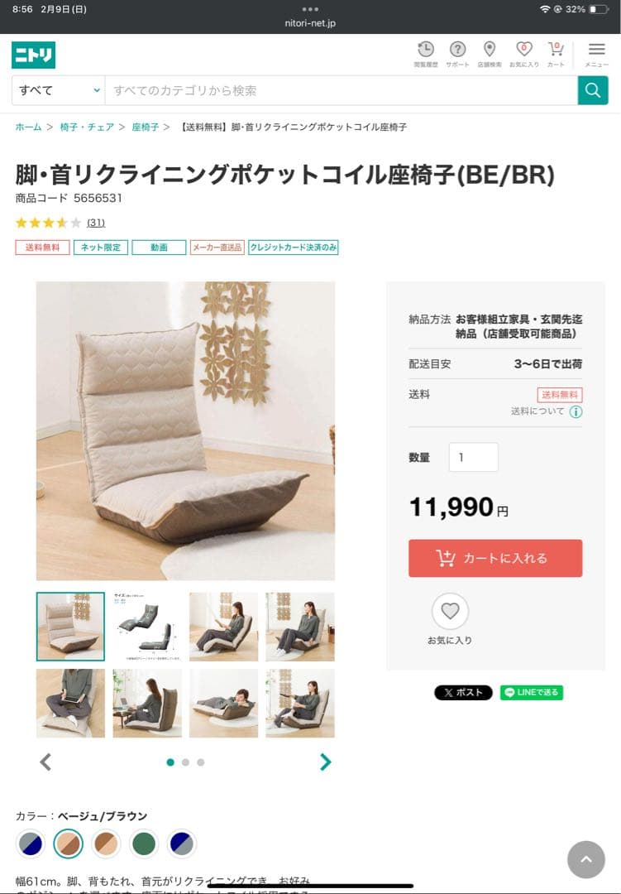The height and width of the screenshot is (894, 621).
Task: Click the quantity input field
Action: click(x=474, y=457)
